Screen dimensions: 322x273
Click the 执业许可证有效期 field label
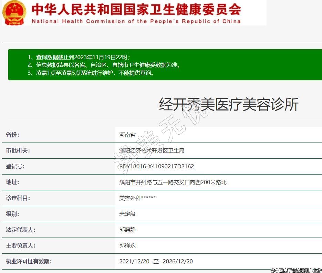tap(29, 262)
